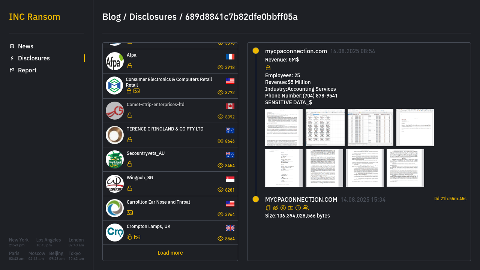The width and height of the screenshot is (480, 270).
Task: Click the eye icon beside 8454
Action: tap(220, 165)
